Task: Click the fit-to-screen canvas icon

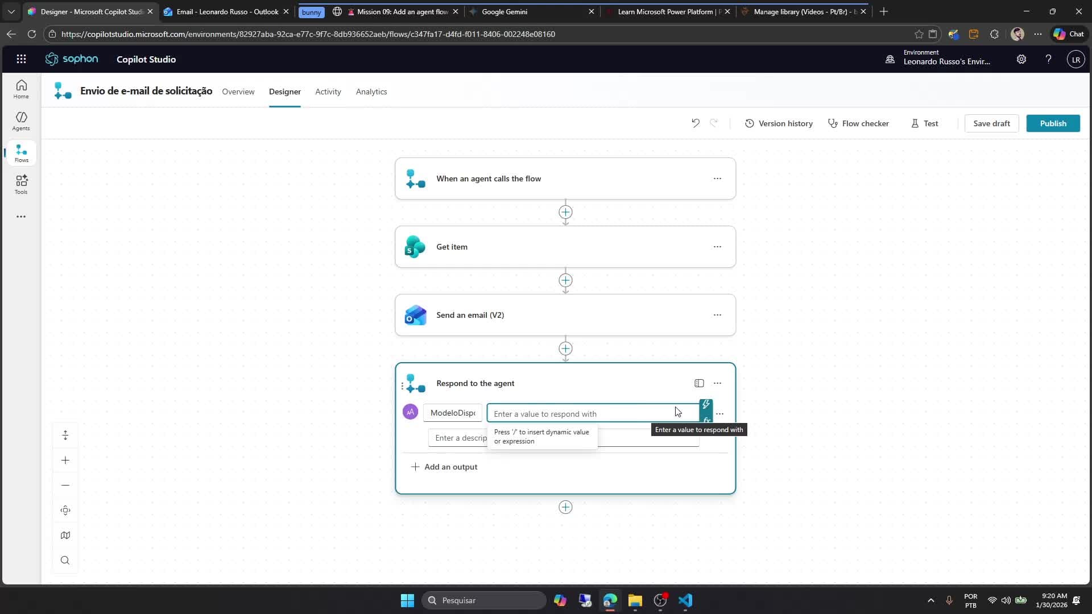Action: click(65, 510)
